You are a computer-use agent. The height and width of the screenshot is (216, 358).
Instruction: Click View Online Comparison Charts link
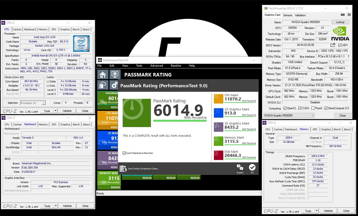point(143,169)
